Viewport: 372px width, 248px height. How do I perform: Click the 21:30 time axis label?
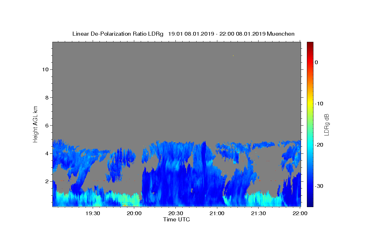(258, 214)
